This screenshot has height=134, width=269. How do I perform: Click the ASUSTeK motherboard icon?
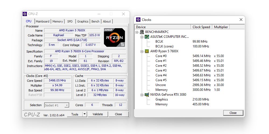147,36
